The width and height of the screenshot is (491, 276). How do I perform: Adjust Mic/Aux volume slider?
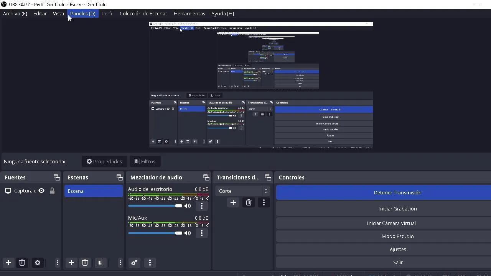point(155,233)
